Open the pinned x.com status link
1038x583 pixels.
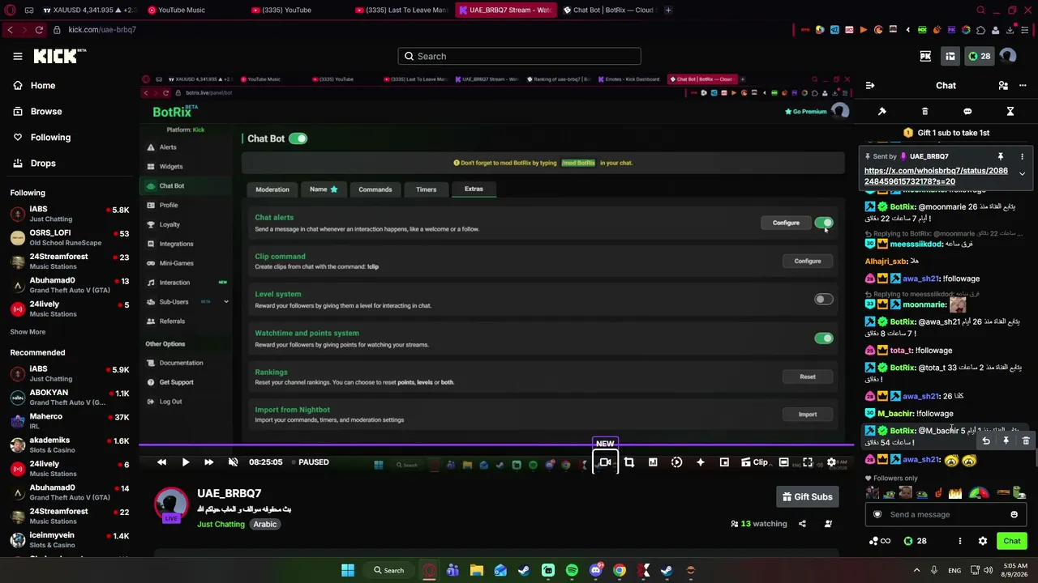(x=936, y=176)
